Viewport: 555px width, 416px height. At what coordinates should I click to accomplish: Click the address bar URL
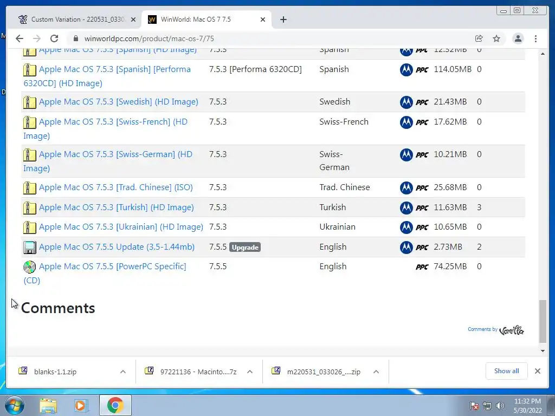click(149, 38)
